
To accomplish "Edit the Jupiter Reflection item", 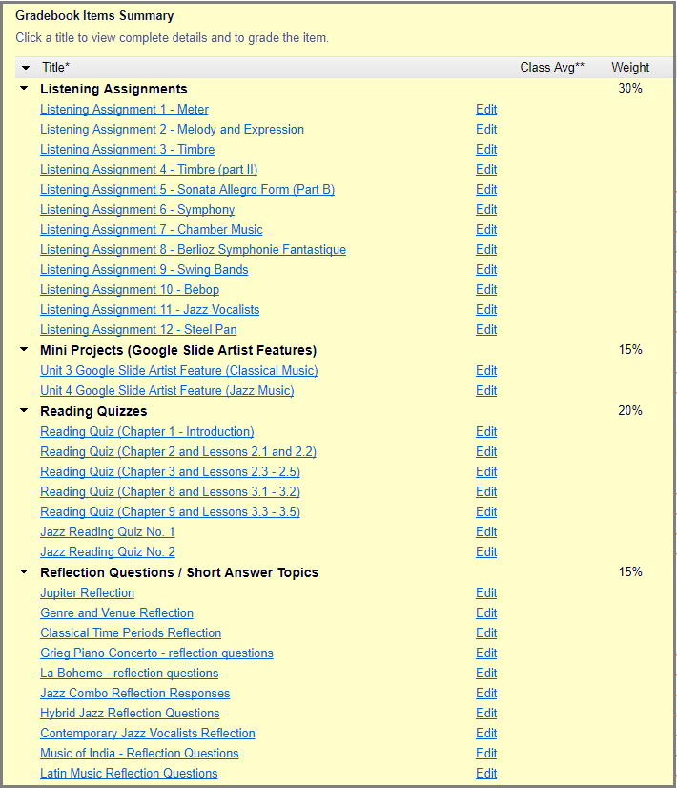I will click(486, 593).
